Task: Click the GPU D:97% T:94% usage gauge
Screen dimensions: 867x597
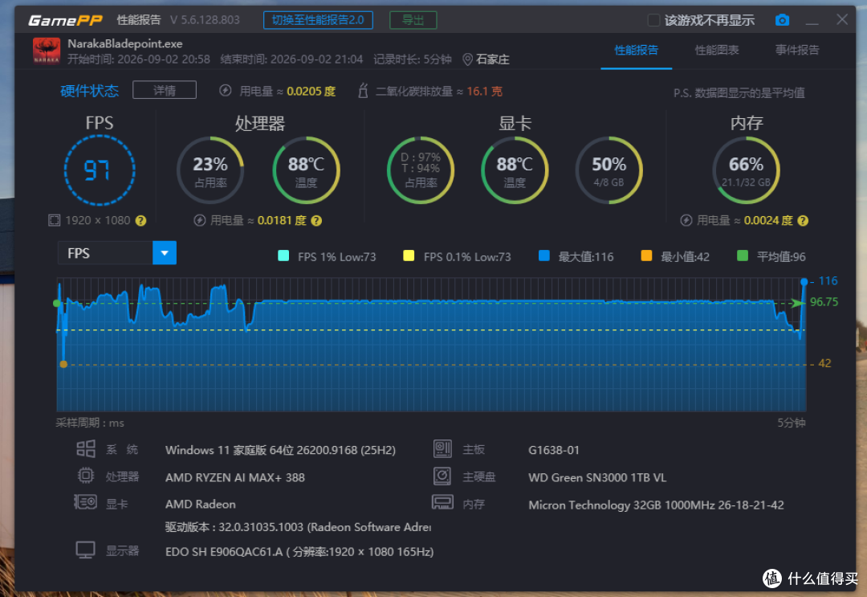Action: [421, 170]
